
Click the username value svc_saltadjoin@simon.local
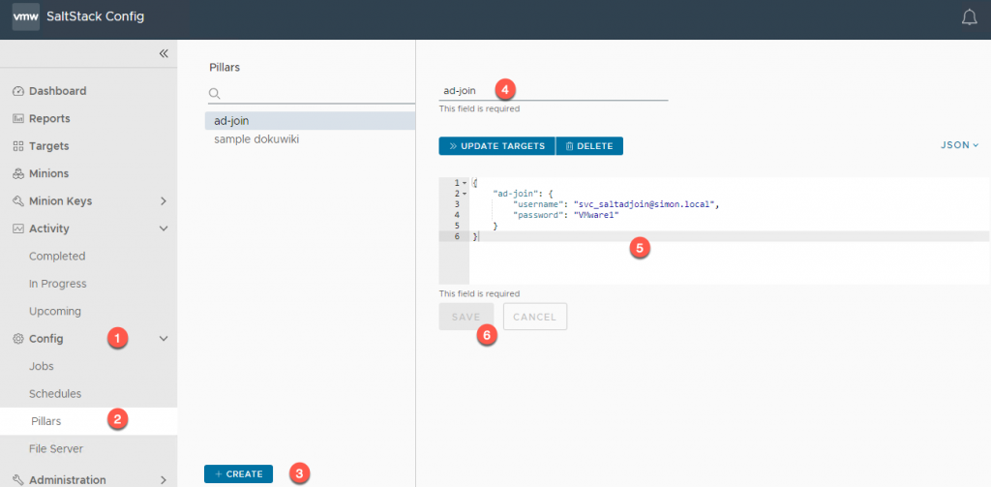[645, 204]
